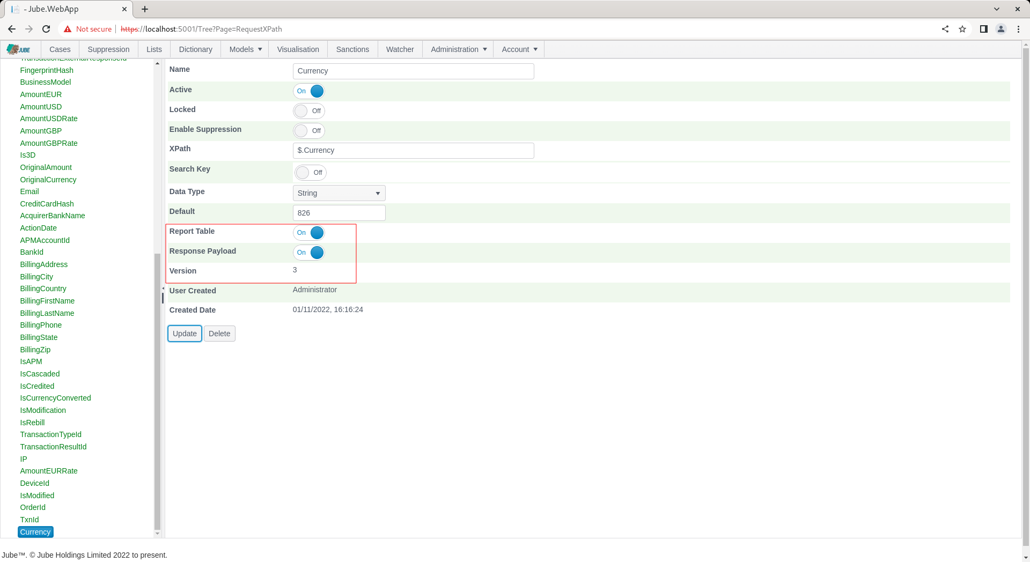
Task: Open a new browser tab
Action: pos(145,9)
